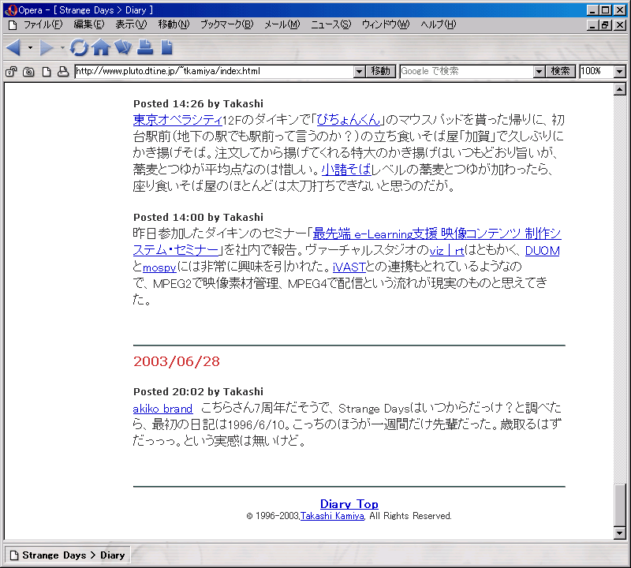Click the print preview icon in address bar
Image resolution: width=631 pixels, height=568 pixels.
[x=63, y=72]
